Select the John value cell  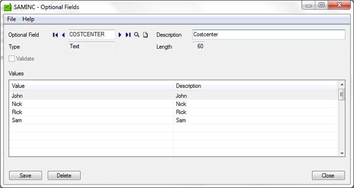(91, 96)
